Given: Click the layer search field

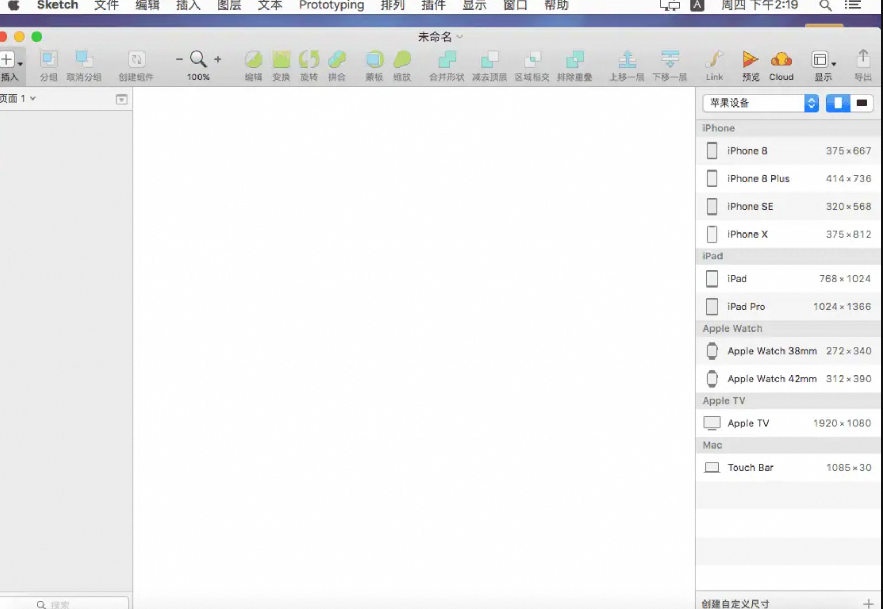Looking at the screenshot, I should (x=64, y=604).
